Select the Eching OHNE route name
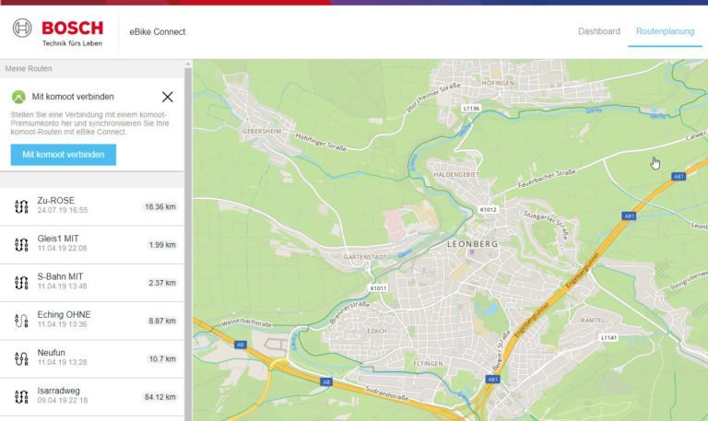 pyautogui.click(x=64, y=314)
